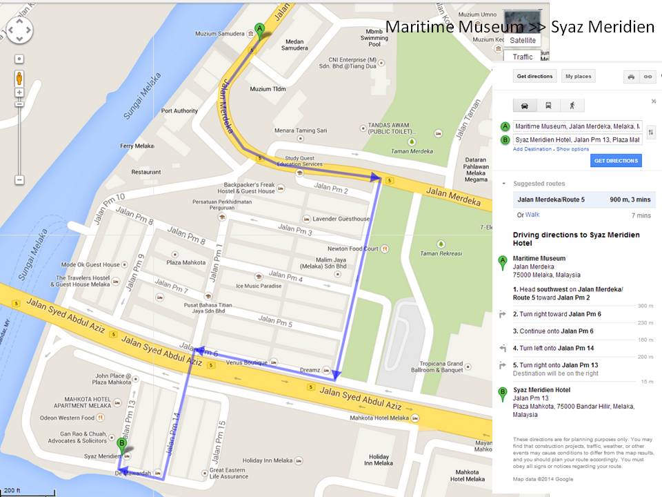The image size is (662, 497).
Task: Click the blue GET DIRECTIONS button
Action: click(x=616, y=161)
